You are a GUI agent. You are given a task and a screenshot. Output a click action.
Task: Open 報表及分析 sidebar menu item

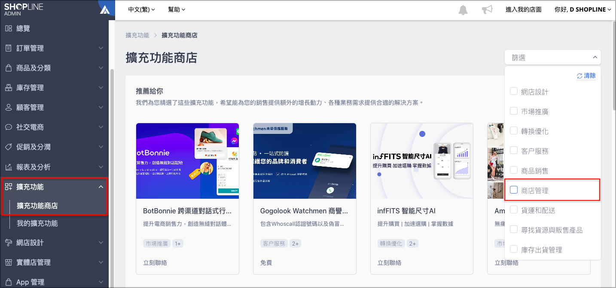pyautogui.click(x=54, y=167)
